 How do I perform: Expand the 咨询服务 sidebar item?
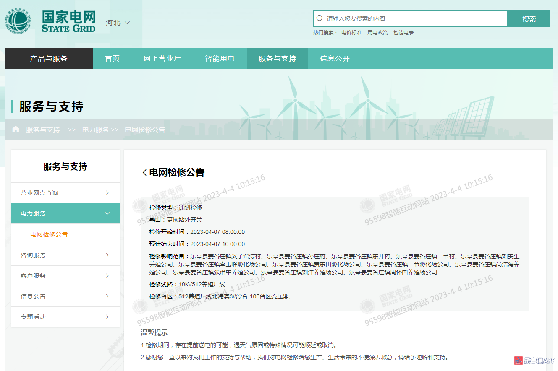[x=65, y=255]
